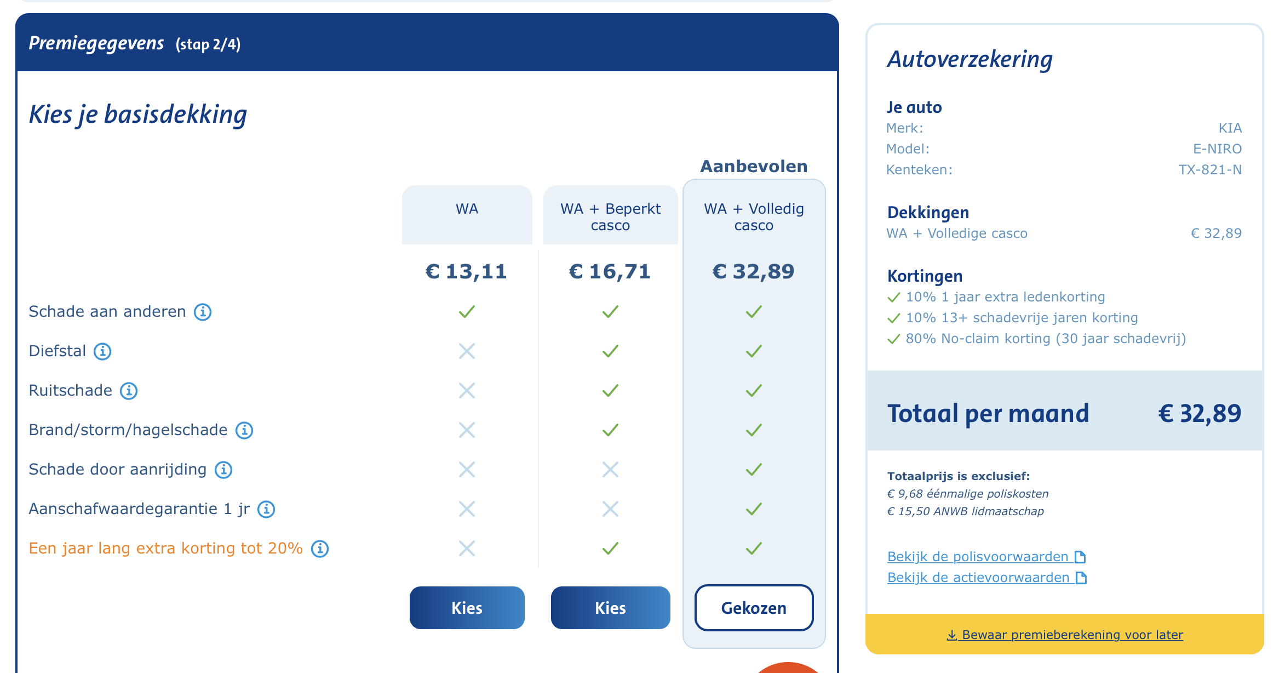Open info for extra korting tot 20%
This screenshot has height=673, width=1285.
tap(320, 549)
